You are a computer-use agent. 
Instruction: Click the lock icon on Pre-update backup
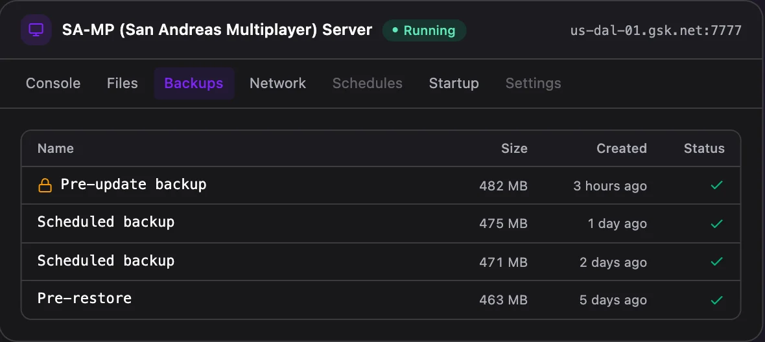coord(45,185)
